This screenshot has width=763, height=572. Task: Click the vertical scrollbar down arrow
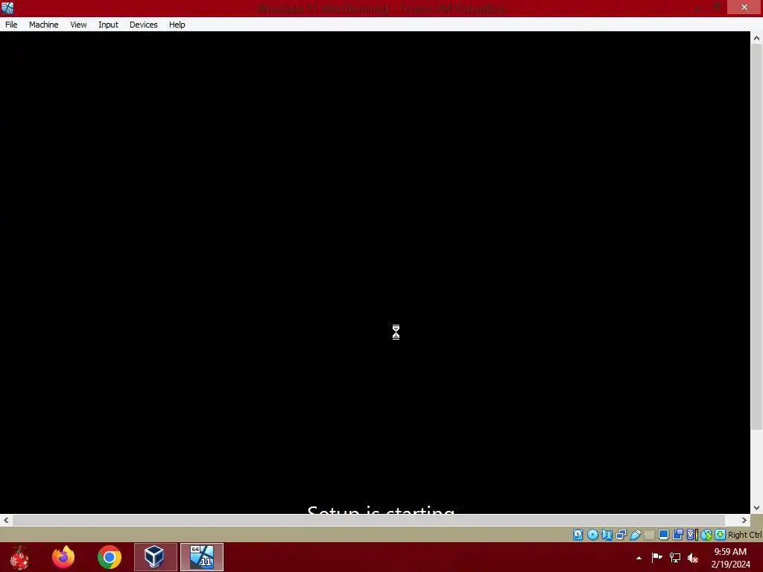click(756, 508)
